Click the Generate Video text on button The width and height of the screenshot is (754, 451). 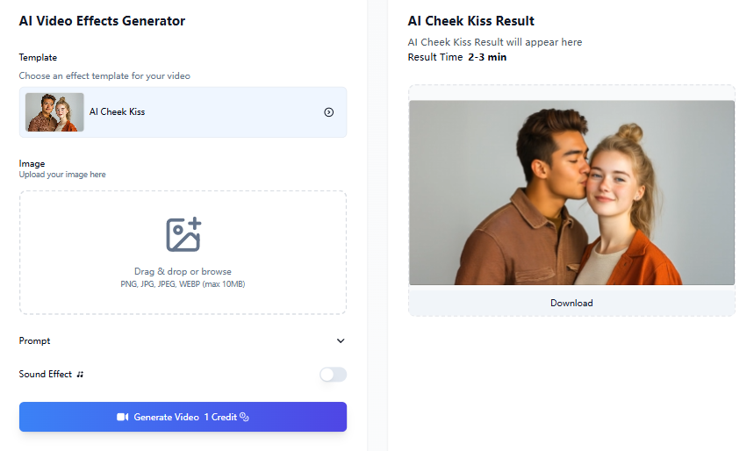click(166, 418)
